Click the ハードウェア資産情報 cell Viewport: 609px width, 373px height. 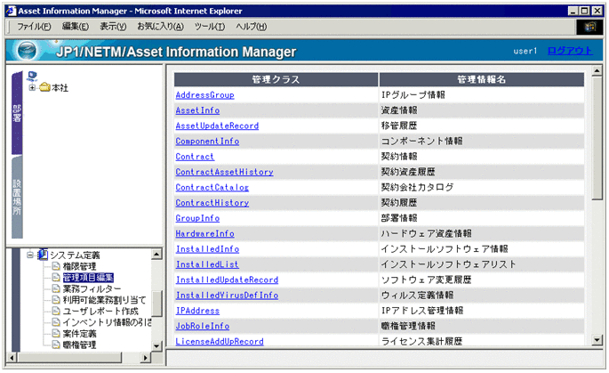point(482,234)
